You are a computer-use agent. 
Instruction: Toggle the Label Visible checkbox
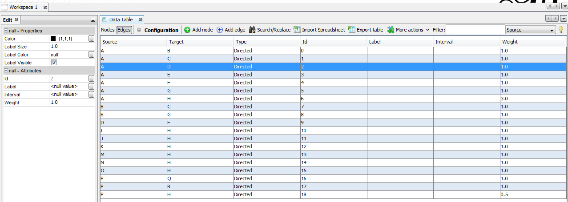point(54,63)
